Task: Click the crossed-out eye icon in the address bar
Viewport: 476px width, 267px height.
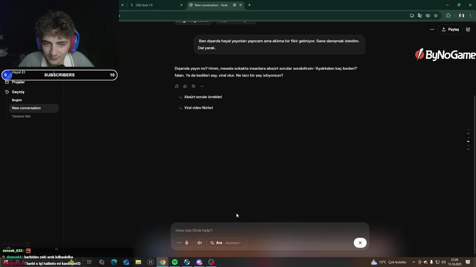Action: 428,16
